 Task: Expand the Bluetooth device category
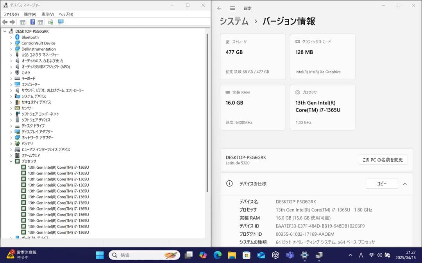click(x=10, y=37)
